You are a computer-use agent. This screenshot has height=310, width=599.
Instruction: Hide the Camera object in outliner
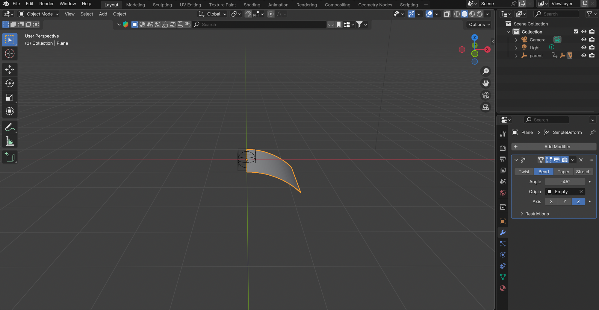coord(584,39)
